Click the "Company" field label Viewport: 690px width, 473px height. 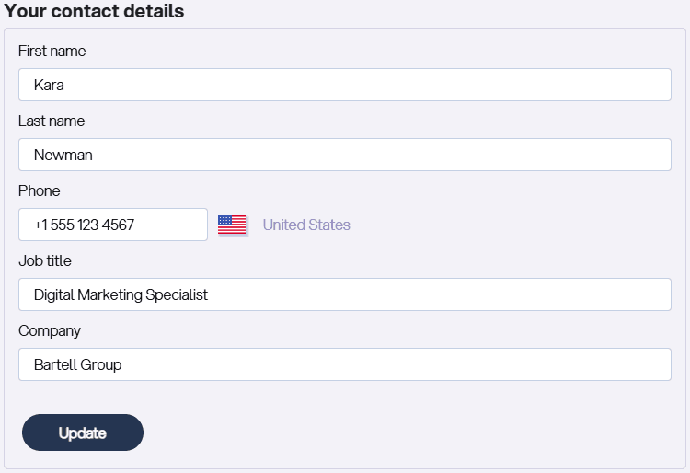[50, 331]
